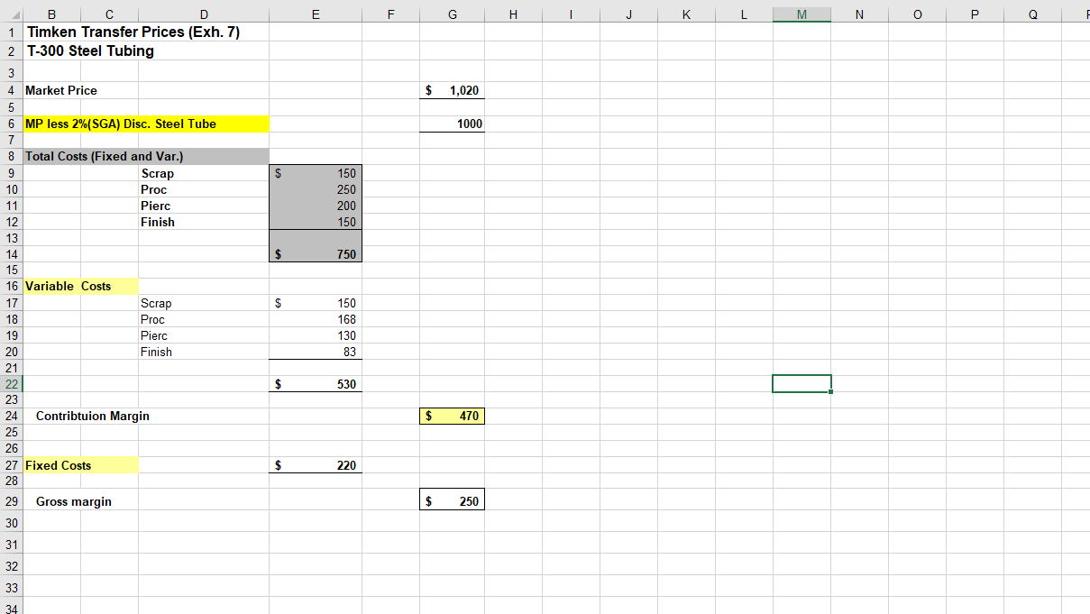This screenshot has width=1090, height=614.
Task: Select column H via its header
Action: click(513, 14)
